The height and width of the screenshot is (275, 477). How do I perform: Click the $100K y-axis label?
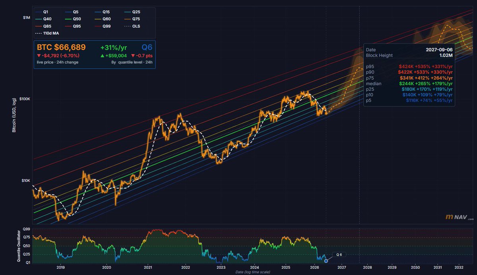pyautogui.click(x=25, y=99)
